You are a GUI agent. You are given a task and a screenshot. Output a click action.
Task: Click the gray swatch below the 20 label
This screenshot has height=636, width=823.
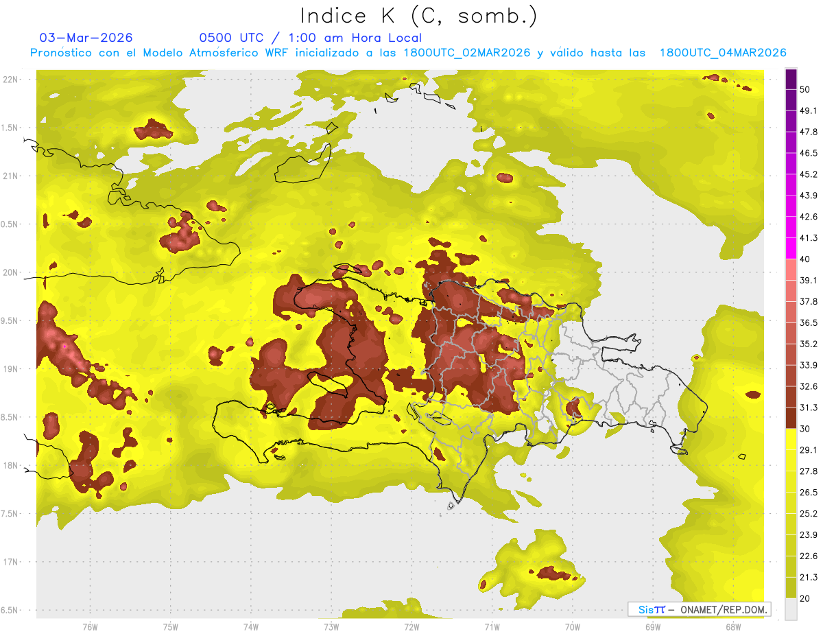click(x=791, y=609)
